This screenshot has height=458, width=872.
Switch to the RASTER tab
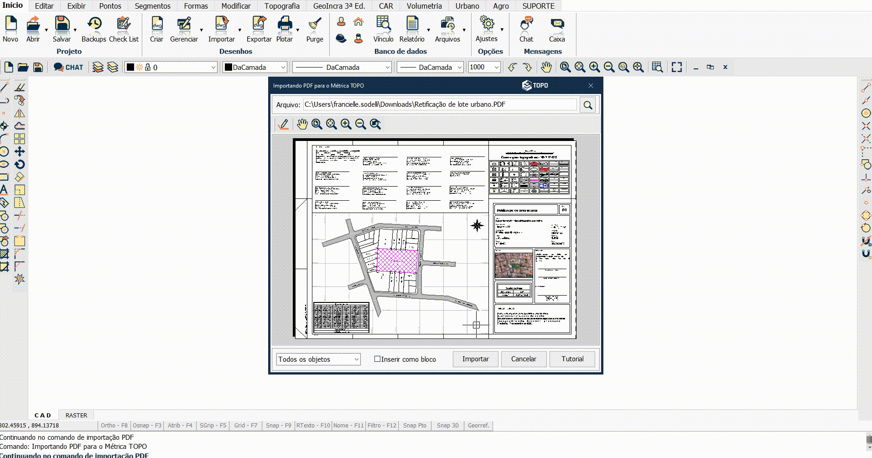coord(76,415)
